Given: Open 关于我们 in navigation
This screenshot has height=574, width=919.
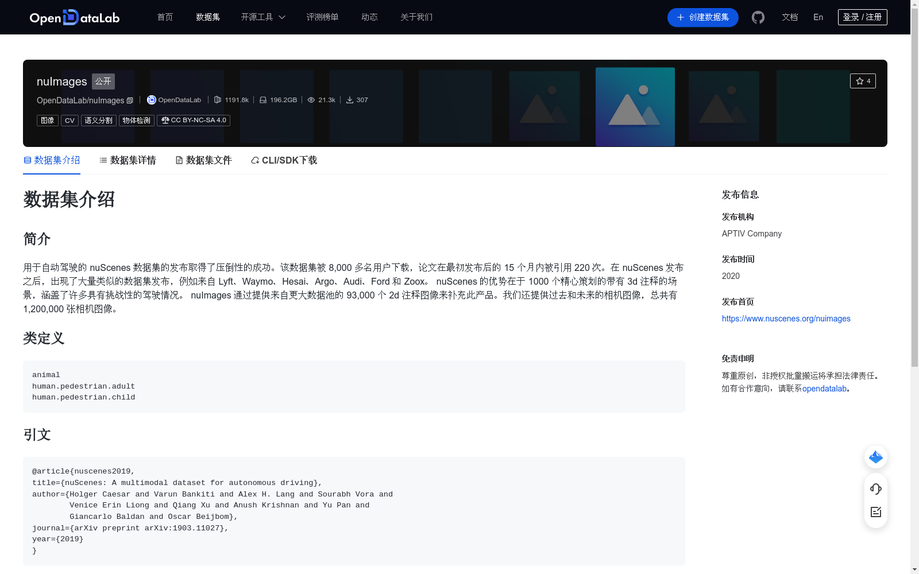Looking at the screenshot, I should pos(416,17).
